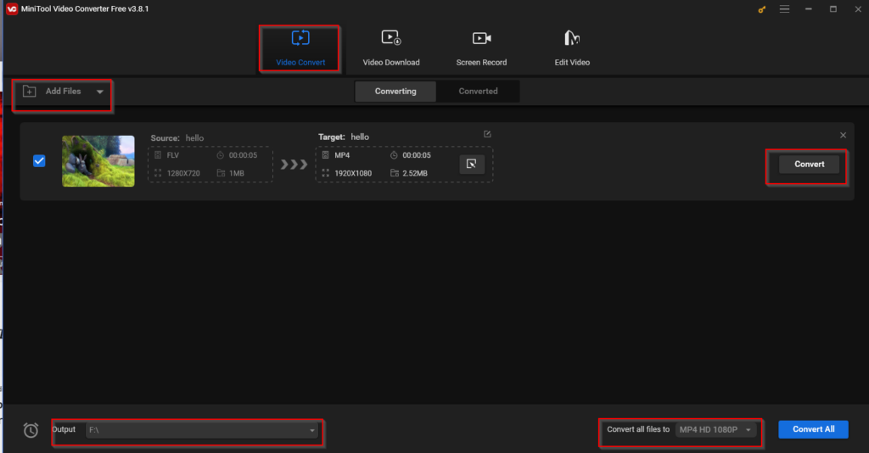The width and height of the screenshot is (869, 453).
Task: Click the target MP4 format text
Action: point(342,155)
